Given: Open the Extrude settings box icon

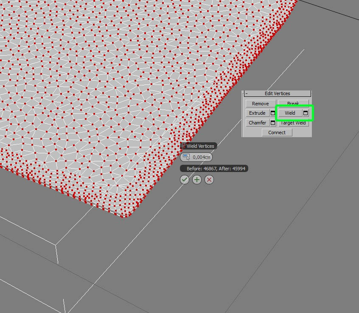Looking at the screenshot, I should pos(273,113).
